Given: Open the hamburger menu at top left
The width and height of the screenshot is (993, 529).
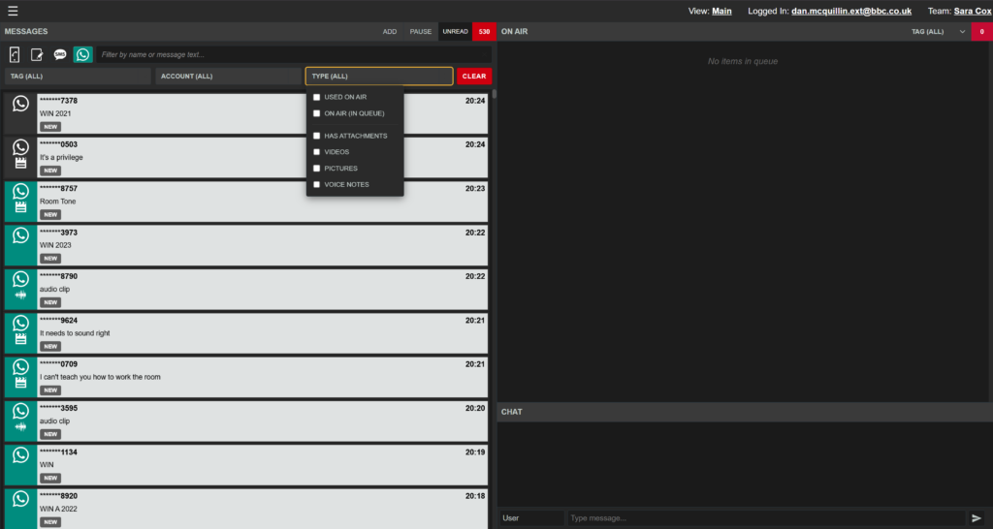Looking at the screenshot, I should [x=13, y=11].
